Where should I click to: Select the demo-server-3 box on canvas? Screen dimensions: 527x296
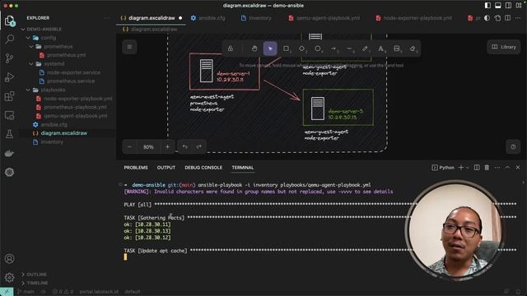point(338,108)
